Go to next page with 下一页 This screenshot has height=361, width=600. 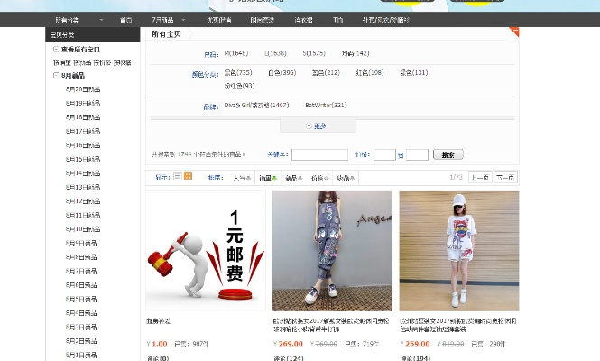[504, 178]
